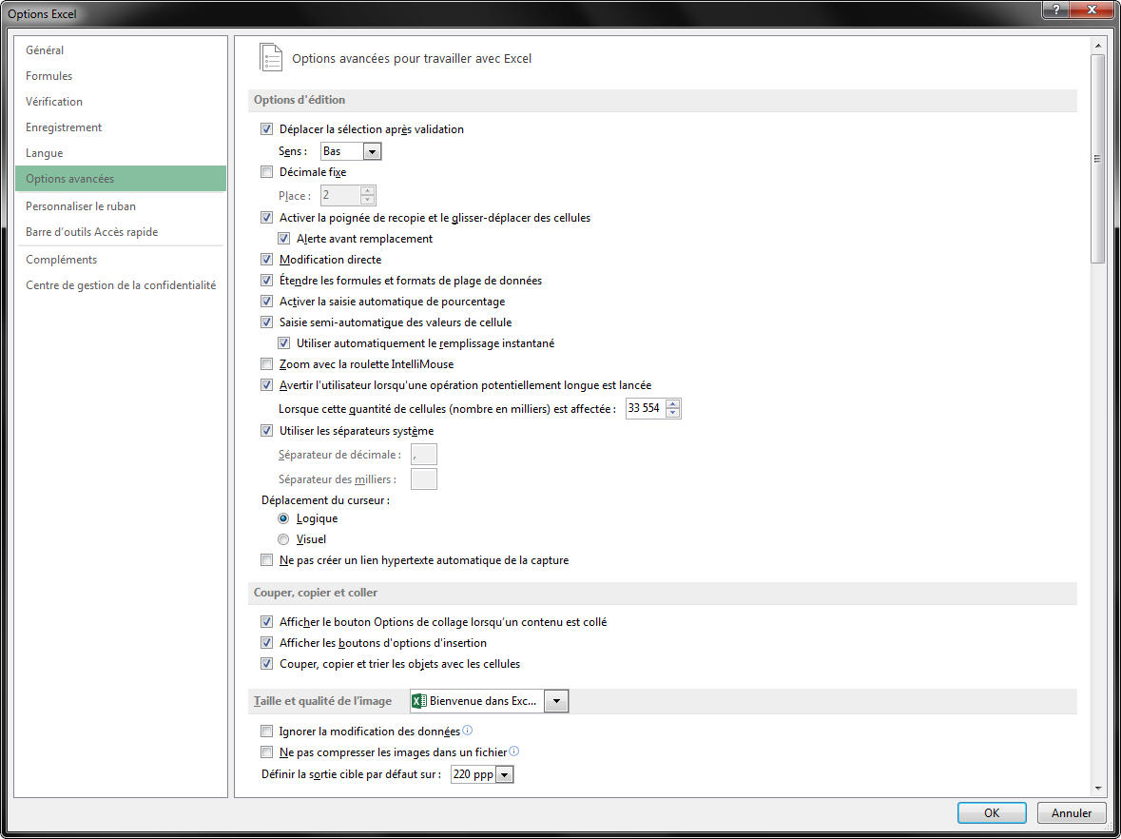
Task: Close the Options Excel dialog
Action: 1093,10
